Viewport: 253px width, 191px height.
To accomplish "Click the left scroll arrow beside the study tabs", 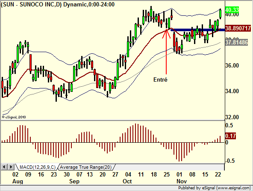I will (x=4, y=167).
